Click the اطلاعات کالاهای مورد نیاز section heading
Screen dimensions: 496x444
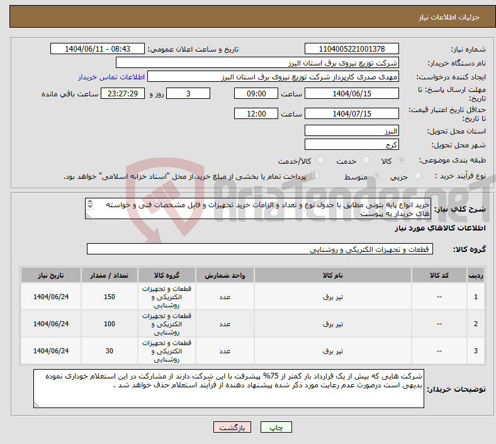point(440,228)
